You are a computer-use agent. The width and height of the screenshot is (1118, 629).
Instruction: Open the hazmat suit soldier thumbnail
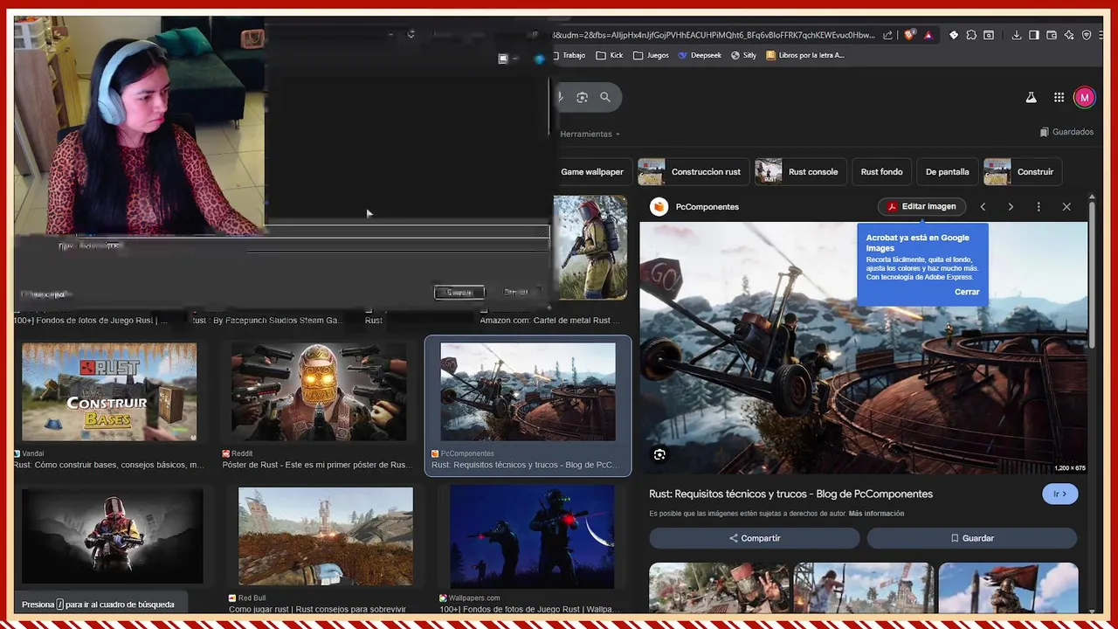(590, 247)
